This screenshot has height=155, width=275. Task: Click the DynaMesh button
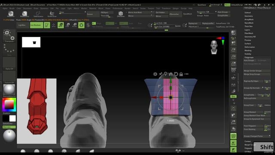(x=188, y=14)
